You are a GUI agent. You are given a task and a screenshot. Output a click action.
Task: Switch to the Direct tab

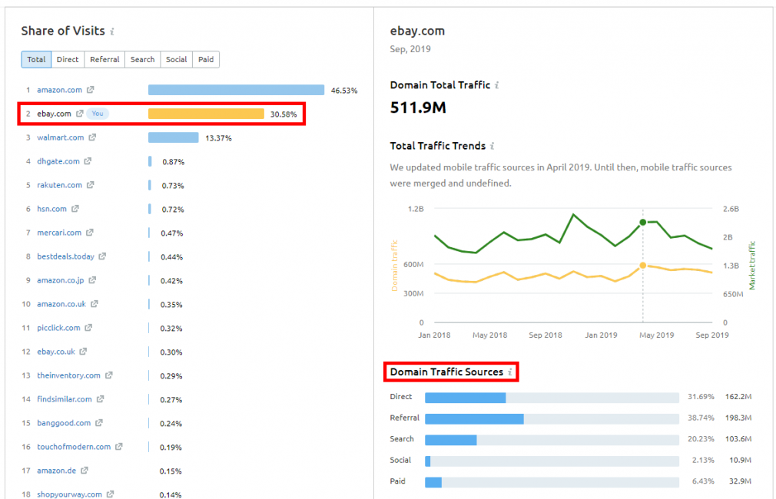click(68, 59)
